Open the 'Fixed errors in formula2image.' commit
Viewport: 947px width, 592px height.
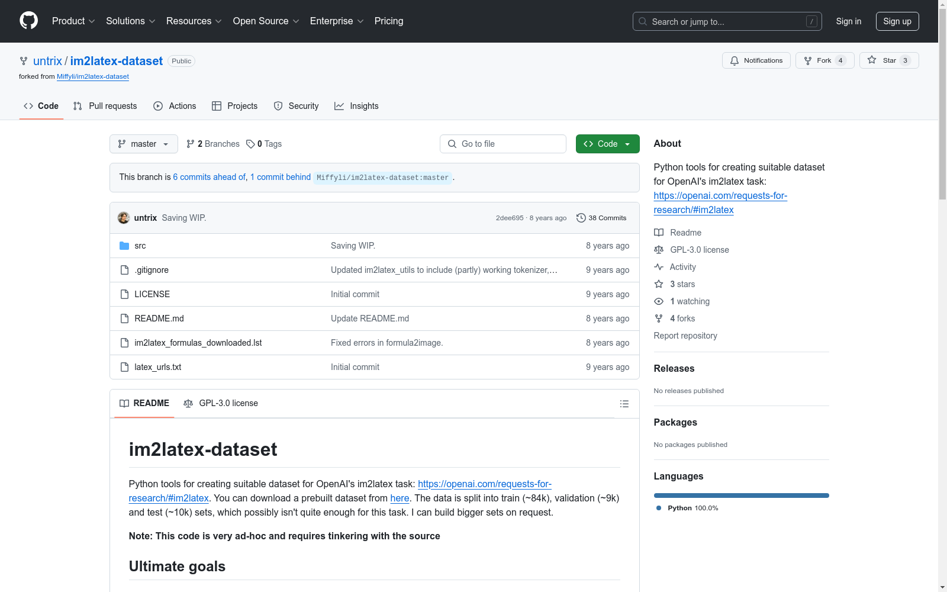click(x=387, y=343)
